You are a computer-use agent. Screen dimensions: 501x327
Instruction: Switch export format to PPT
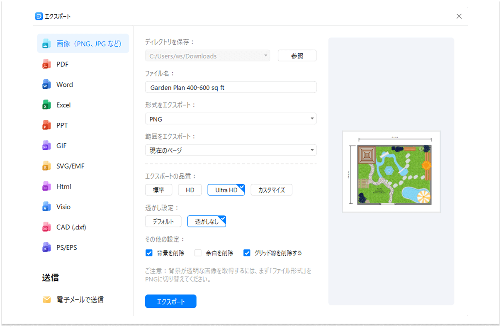tap(47, 125)
